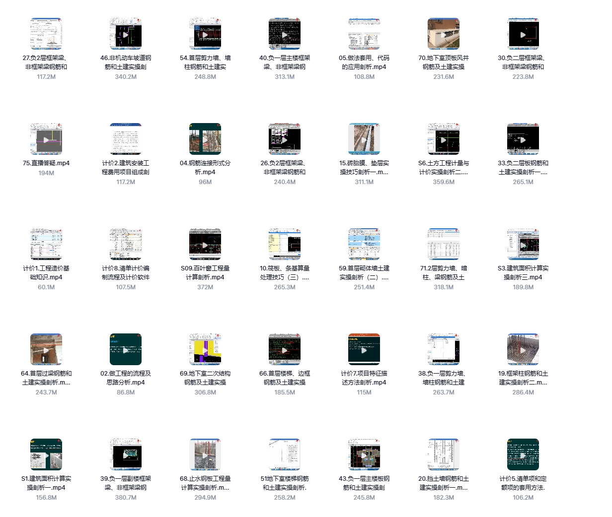The image size is (612, 517).
Task: Select file name 05.做法套用、代码的应用剖析.mp4
Action: [x=364, y=63]
